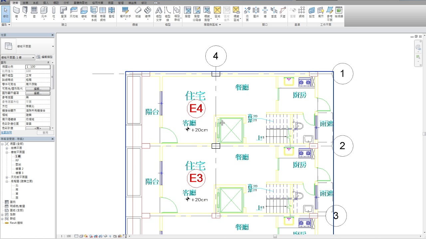Select 敷地 view in project browser

pos(18,165)
